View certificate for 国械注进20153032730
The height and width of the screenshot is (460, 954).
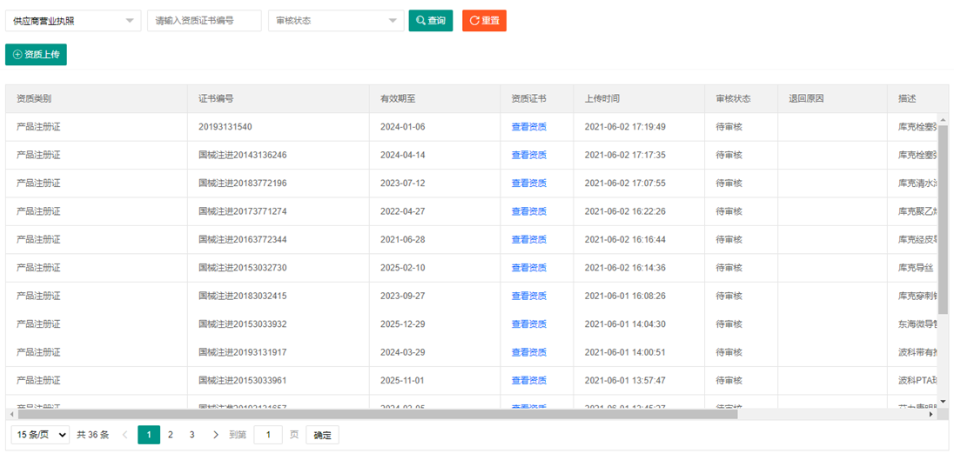pos(528,268)
